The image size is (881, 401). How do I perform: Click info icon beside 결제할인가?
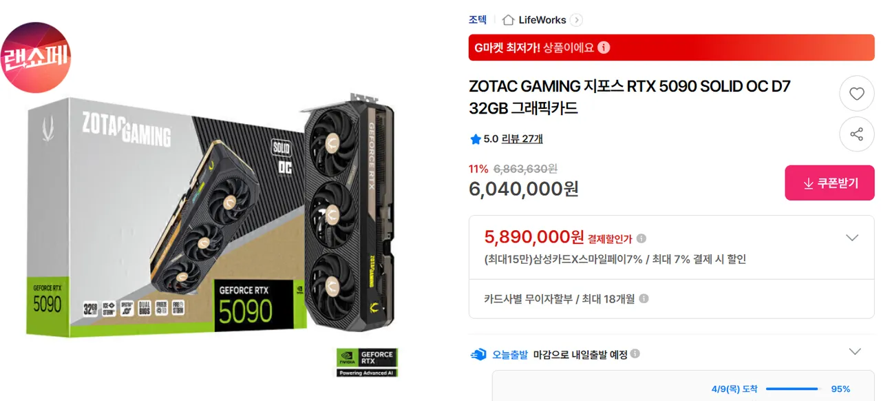click(641, 238)
